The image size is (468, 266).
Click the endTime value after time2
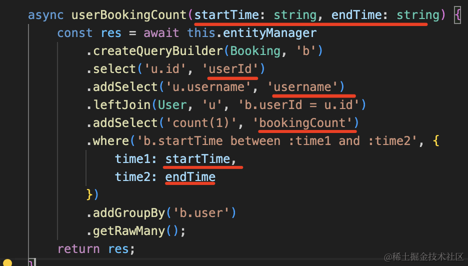tap(190, 177)
